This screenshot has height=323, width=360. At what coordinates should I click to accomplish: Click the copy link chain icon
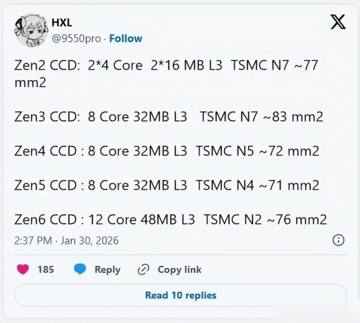coord(144,269)
